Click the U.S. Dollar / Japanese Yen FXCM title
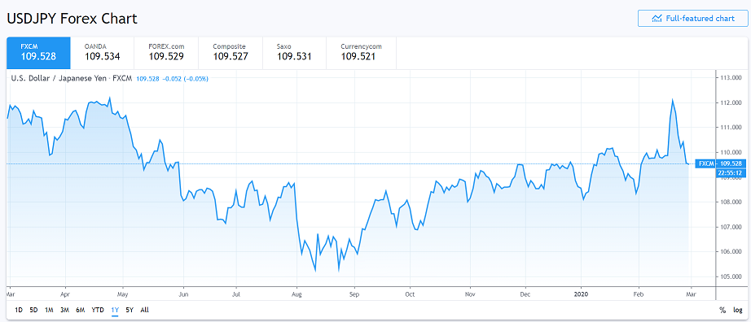This screenshot has width=751, height=322. pyautogui.click(x=72, y=78)
